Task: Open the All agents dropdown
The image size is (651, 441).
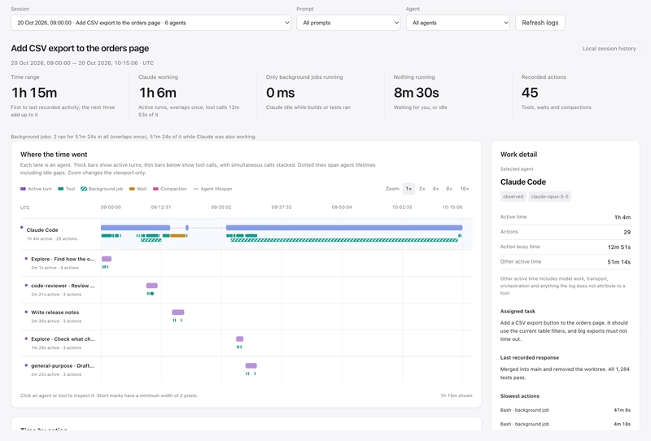Action: [x=457, y=23]
